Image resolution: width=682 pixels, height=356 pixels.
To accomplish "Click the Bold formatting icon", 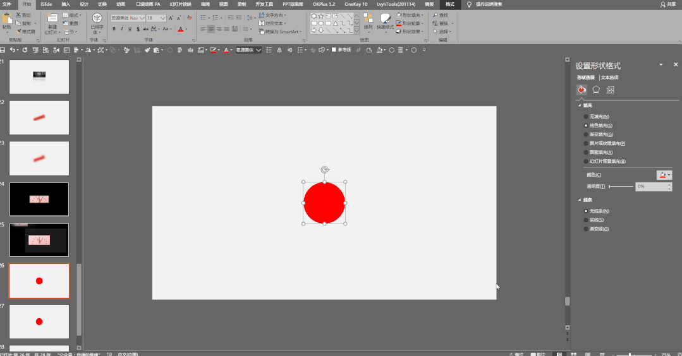I will click(114, 29).
